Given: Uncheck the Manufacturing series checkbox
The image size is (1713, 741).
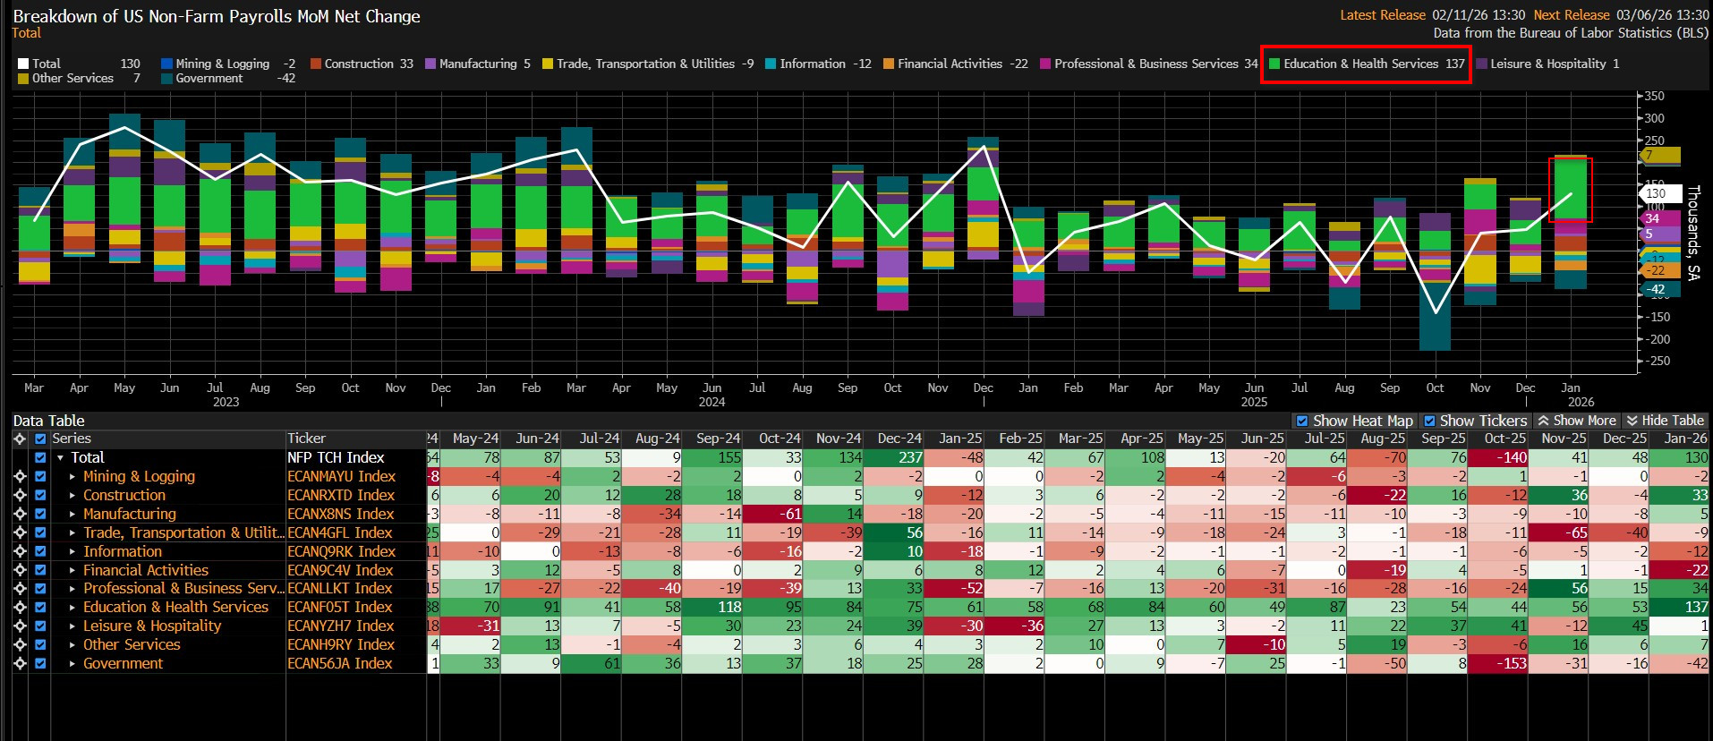Looking at the screenshot, I should [40, 515].
